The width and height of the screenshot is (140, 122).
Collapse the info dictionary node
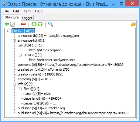pos(15,84)
